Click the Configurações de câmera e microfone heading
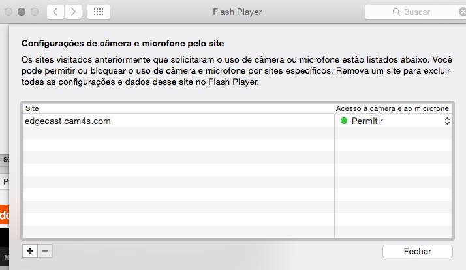 [x=123, y=44]
